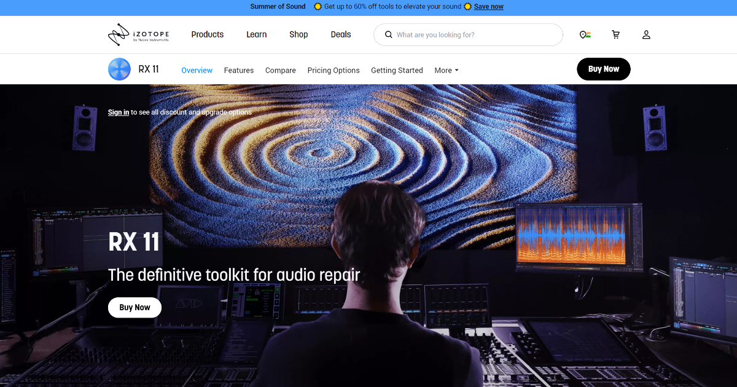The height and width of the screenshot is (387, 737).
Task: Select the Learn menu item
Action: 256,34
